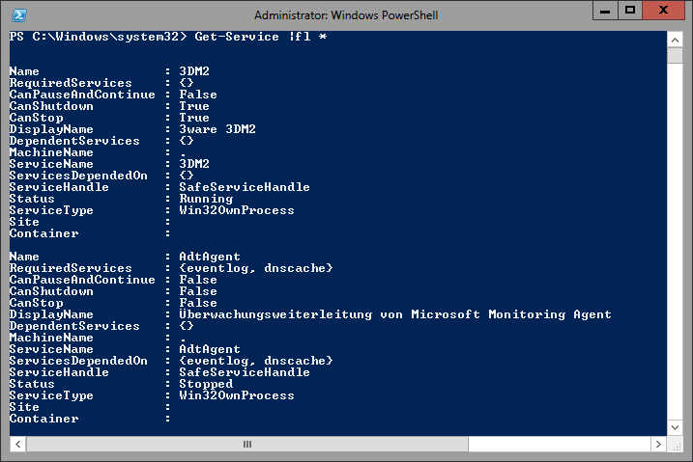This screenshot has width=693, height=462.
Task: Click the window resize grip corner
Action: pyautogui.click(x=676, y=445)
